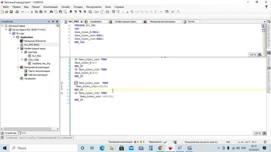Open the Отладка menu
Image resolution: width=271 pixels, height=152 pixels.
(x=78, y=7)
